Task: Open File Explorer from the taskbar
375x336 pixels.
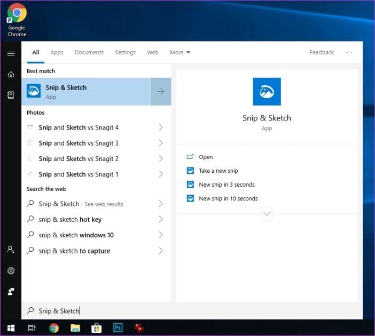Action: coord(75,328)
